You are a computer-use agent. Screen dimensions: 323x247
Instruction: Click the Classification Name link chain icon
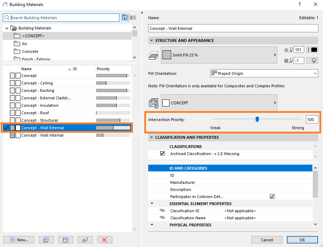[x=162, y=218]
